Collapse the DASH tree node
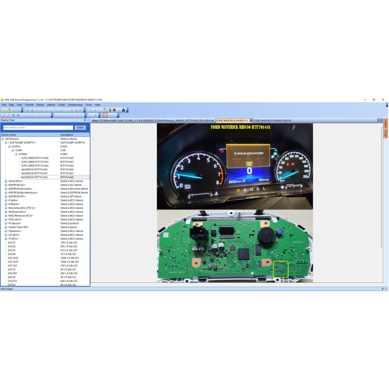Image resolution: width=389 pixels, height=389 pixels. (9, 147)
